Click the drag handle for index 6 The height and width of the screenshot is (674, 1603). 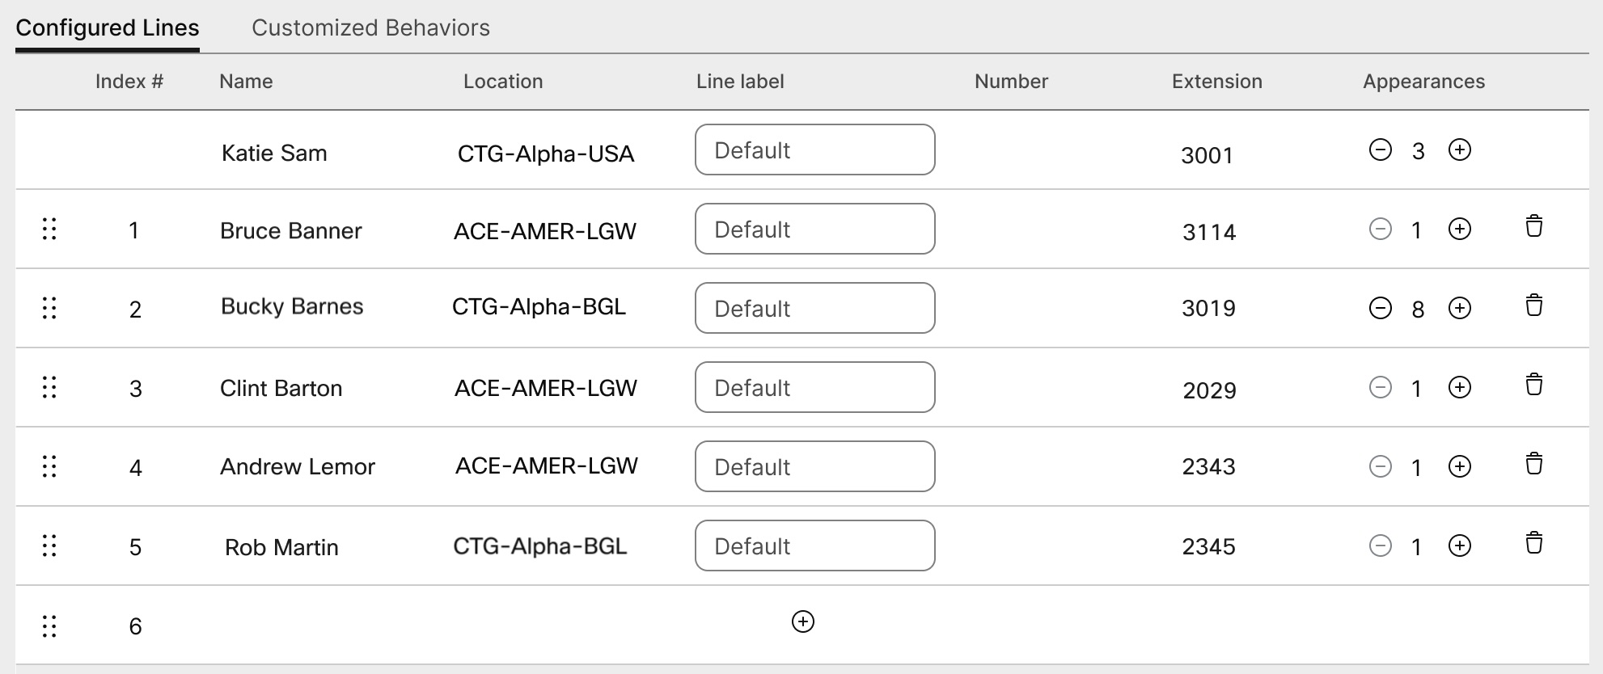(x=49, y=626)
